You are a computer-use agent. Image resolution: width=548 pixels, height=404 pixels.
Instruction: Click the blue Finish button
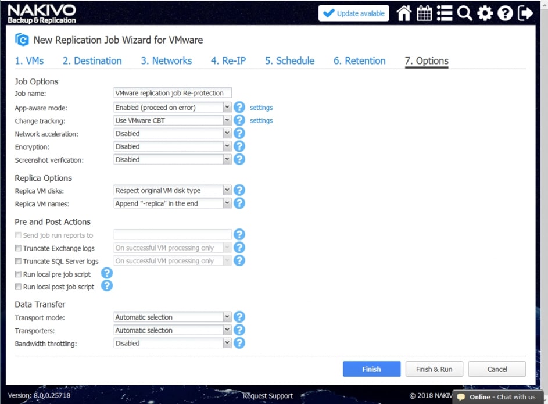[x=371, y=369]
